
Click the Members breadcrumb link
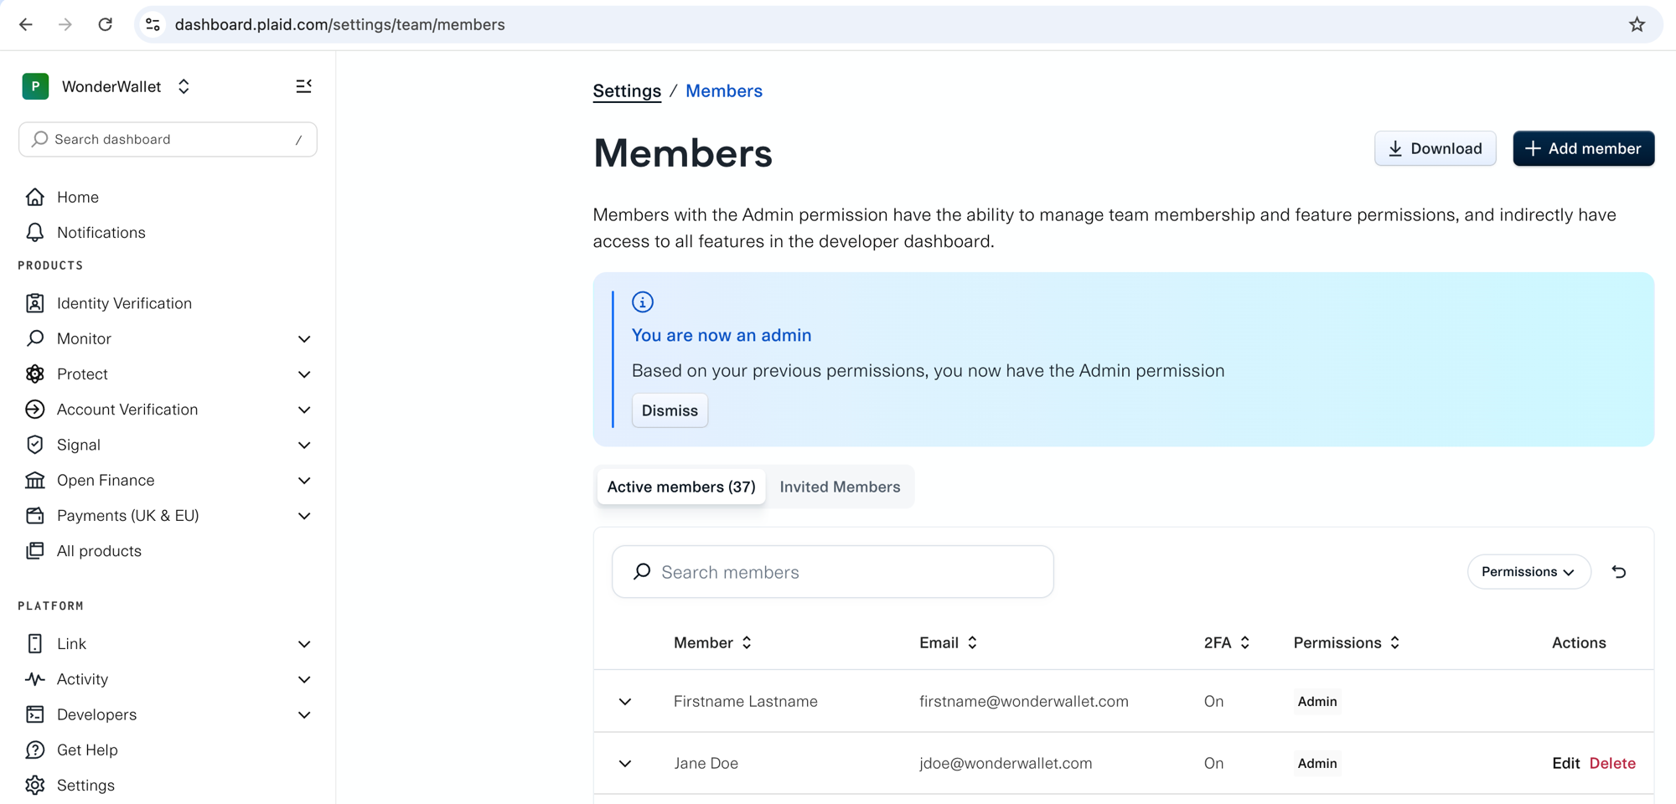(724, 90)
